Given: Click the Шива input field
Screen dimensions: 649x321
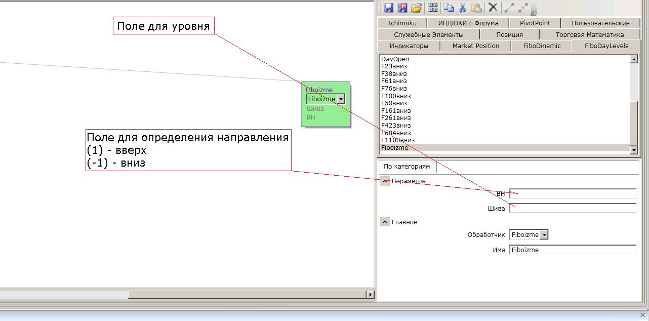Looking at the screenshot, I should pyautogui.click(x=573, y=208).
